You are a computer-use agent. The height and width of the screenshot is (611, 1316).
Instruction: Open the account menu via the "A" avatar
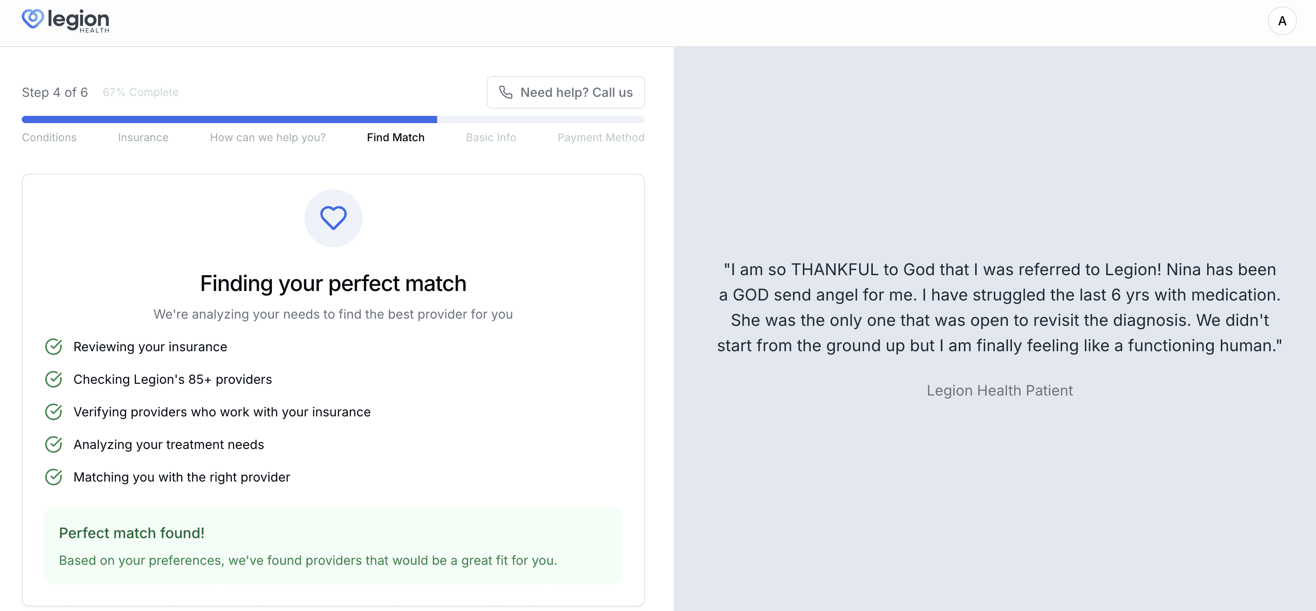point(1282,20)
